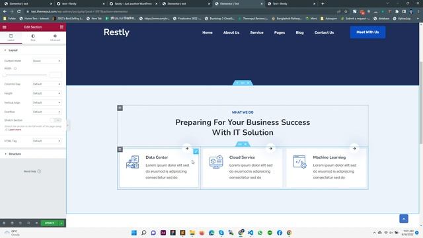Open the HTML Tag dropdown
This screenshot has width=423, height=238.
tap(47, 141)
